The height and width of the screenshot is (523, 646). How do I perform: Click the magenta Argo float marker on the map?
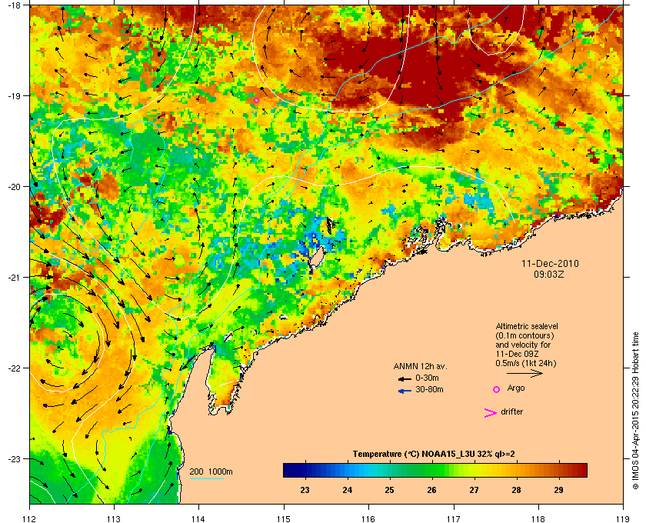256,100
